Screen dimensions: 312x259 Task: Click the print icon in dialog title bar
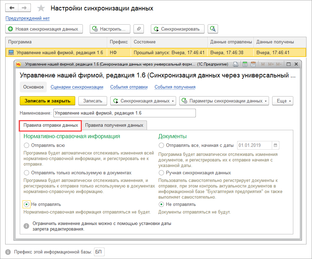236,64
